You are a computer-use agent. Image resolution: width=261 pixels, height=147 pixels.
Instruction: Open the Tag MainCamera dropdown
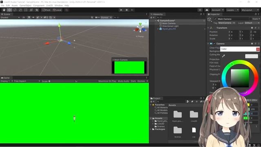226,23
